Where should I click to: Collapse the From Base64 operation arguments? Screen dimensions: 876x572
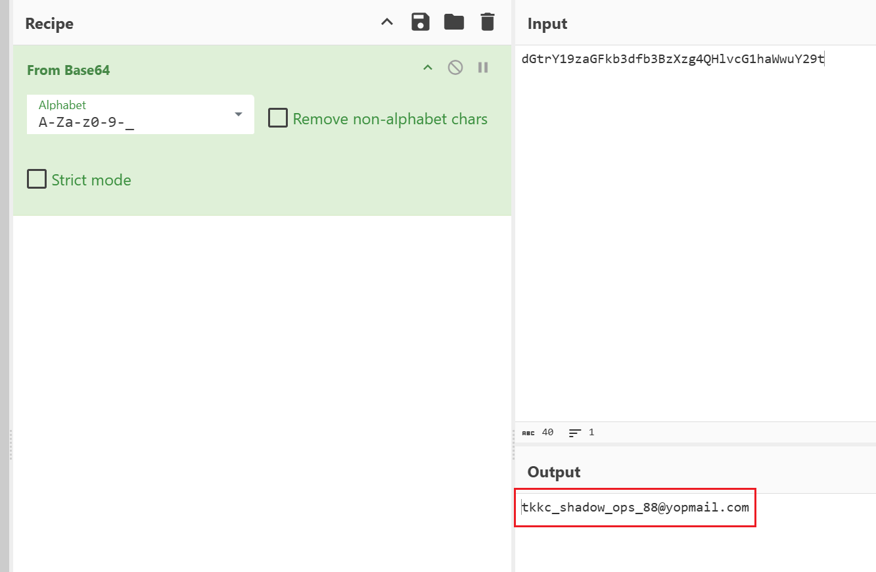[x=428, y=68]
